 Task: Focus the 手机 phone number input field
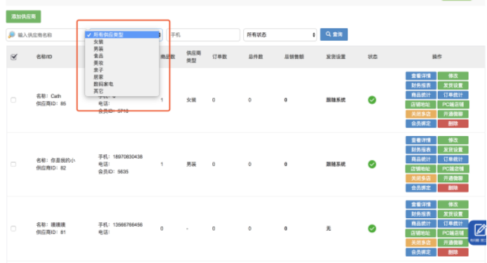coord(203,35)
